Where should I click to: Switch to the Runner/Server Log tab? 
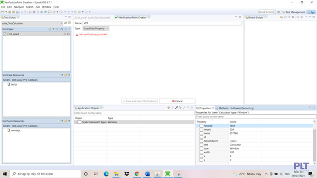[x=242, y=108]
